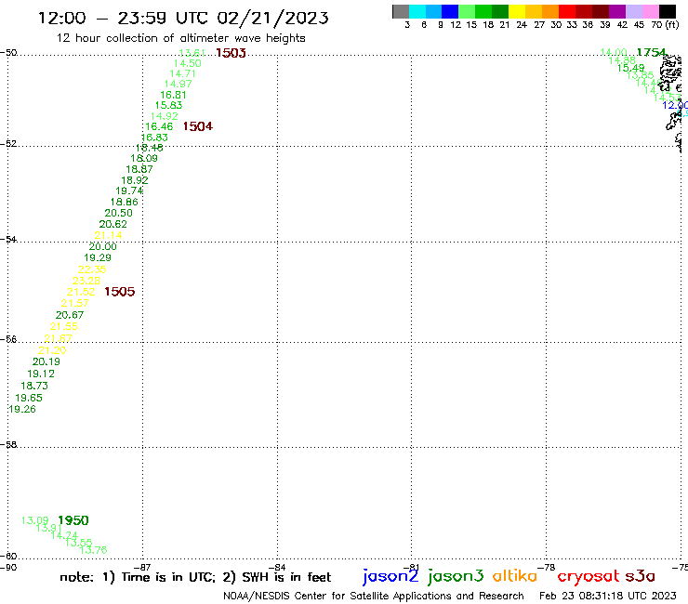
Task: Select the 13.09 reading beside 1950
Action: [x=34, y=520]
